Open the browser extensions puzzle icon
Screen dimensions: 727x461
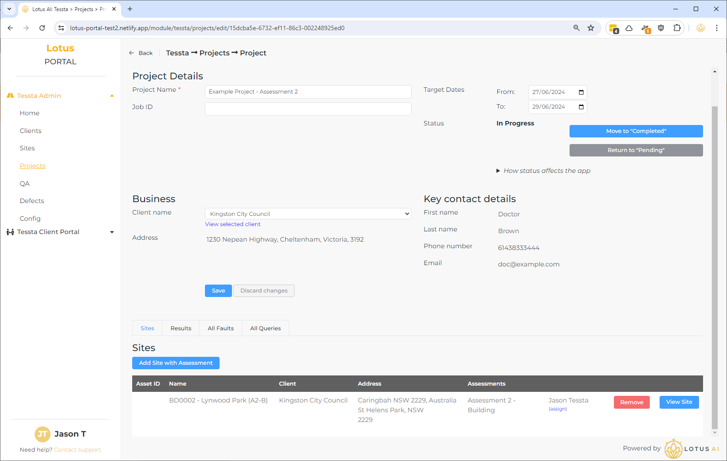point(677,28)
